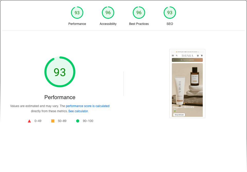This screenshot has height=172, width=247.
Task: Jump to the Accessibility score gauge
Action: click(108, 13)
